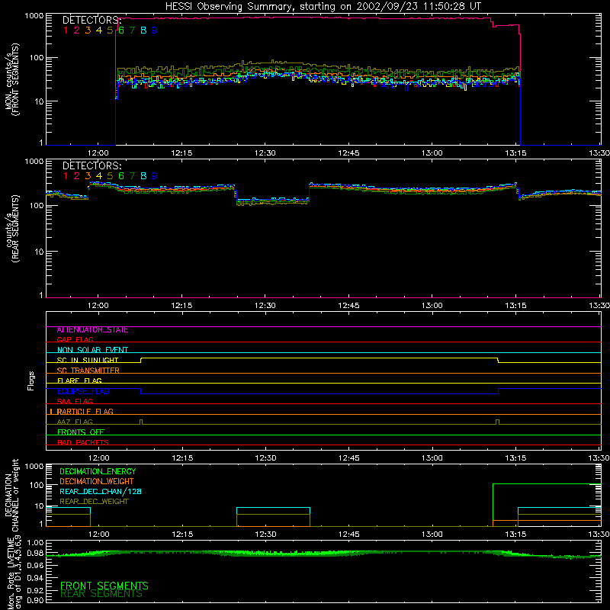
Task: Click the HESSI Observing Summary title text
Action: click(x=323, y=6)
